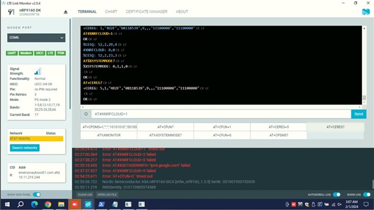Image resolution: width=374 pixels, height=210 pixels.
Task: Click the volume icon in system tray
Action: click(x=340, y=204)
